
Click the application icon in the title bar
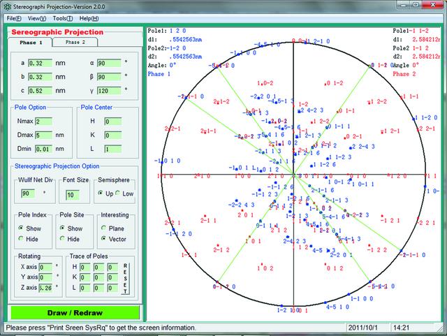click(8, 6)
